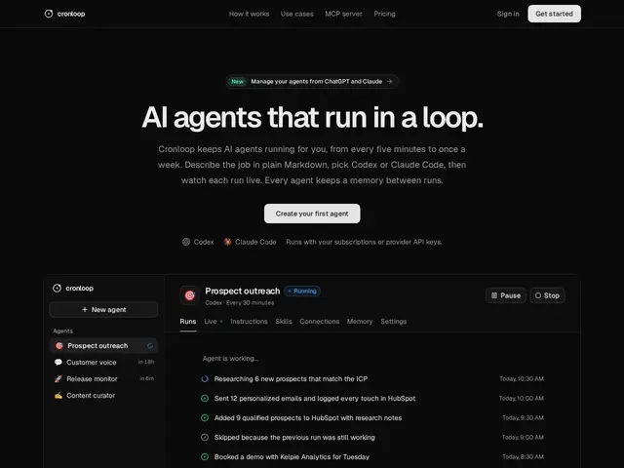This screenshot has width=624, height=468.
Task: Add a New agent from sidebar
Action: (103, 310)
